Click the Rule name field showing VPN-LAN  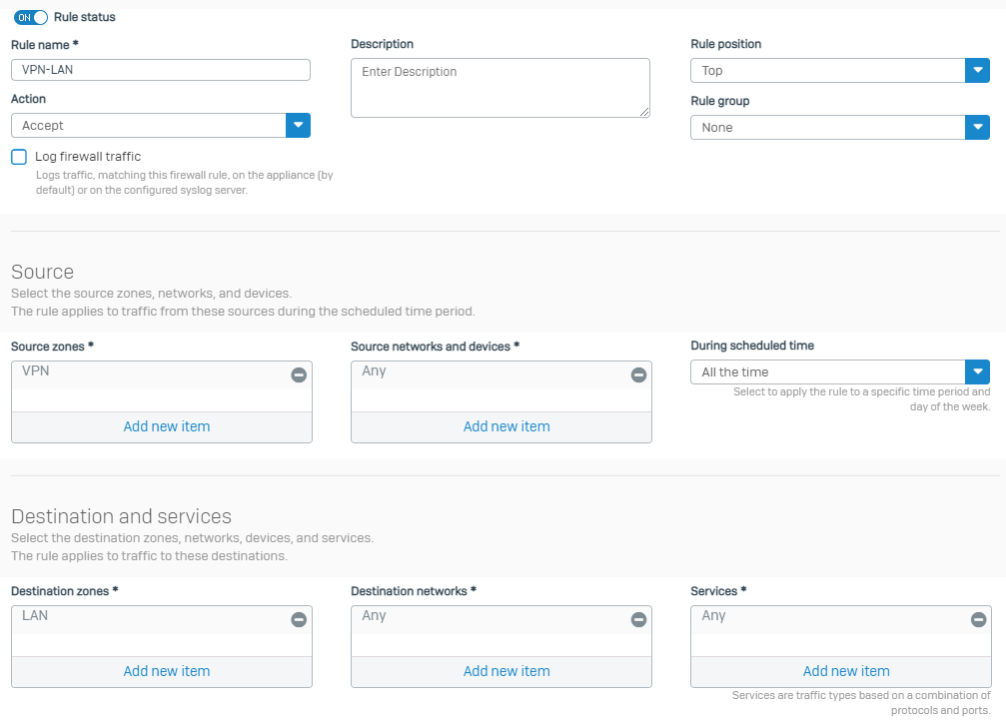pyautogui.click(x=160, y=70)
